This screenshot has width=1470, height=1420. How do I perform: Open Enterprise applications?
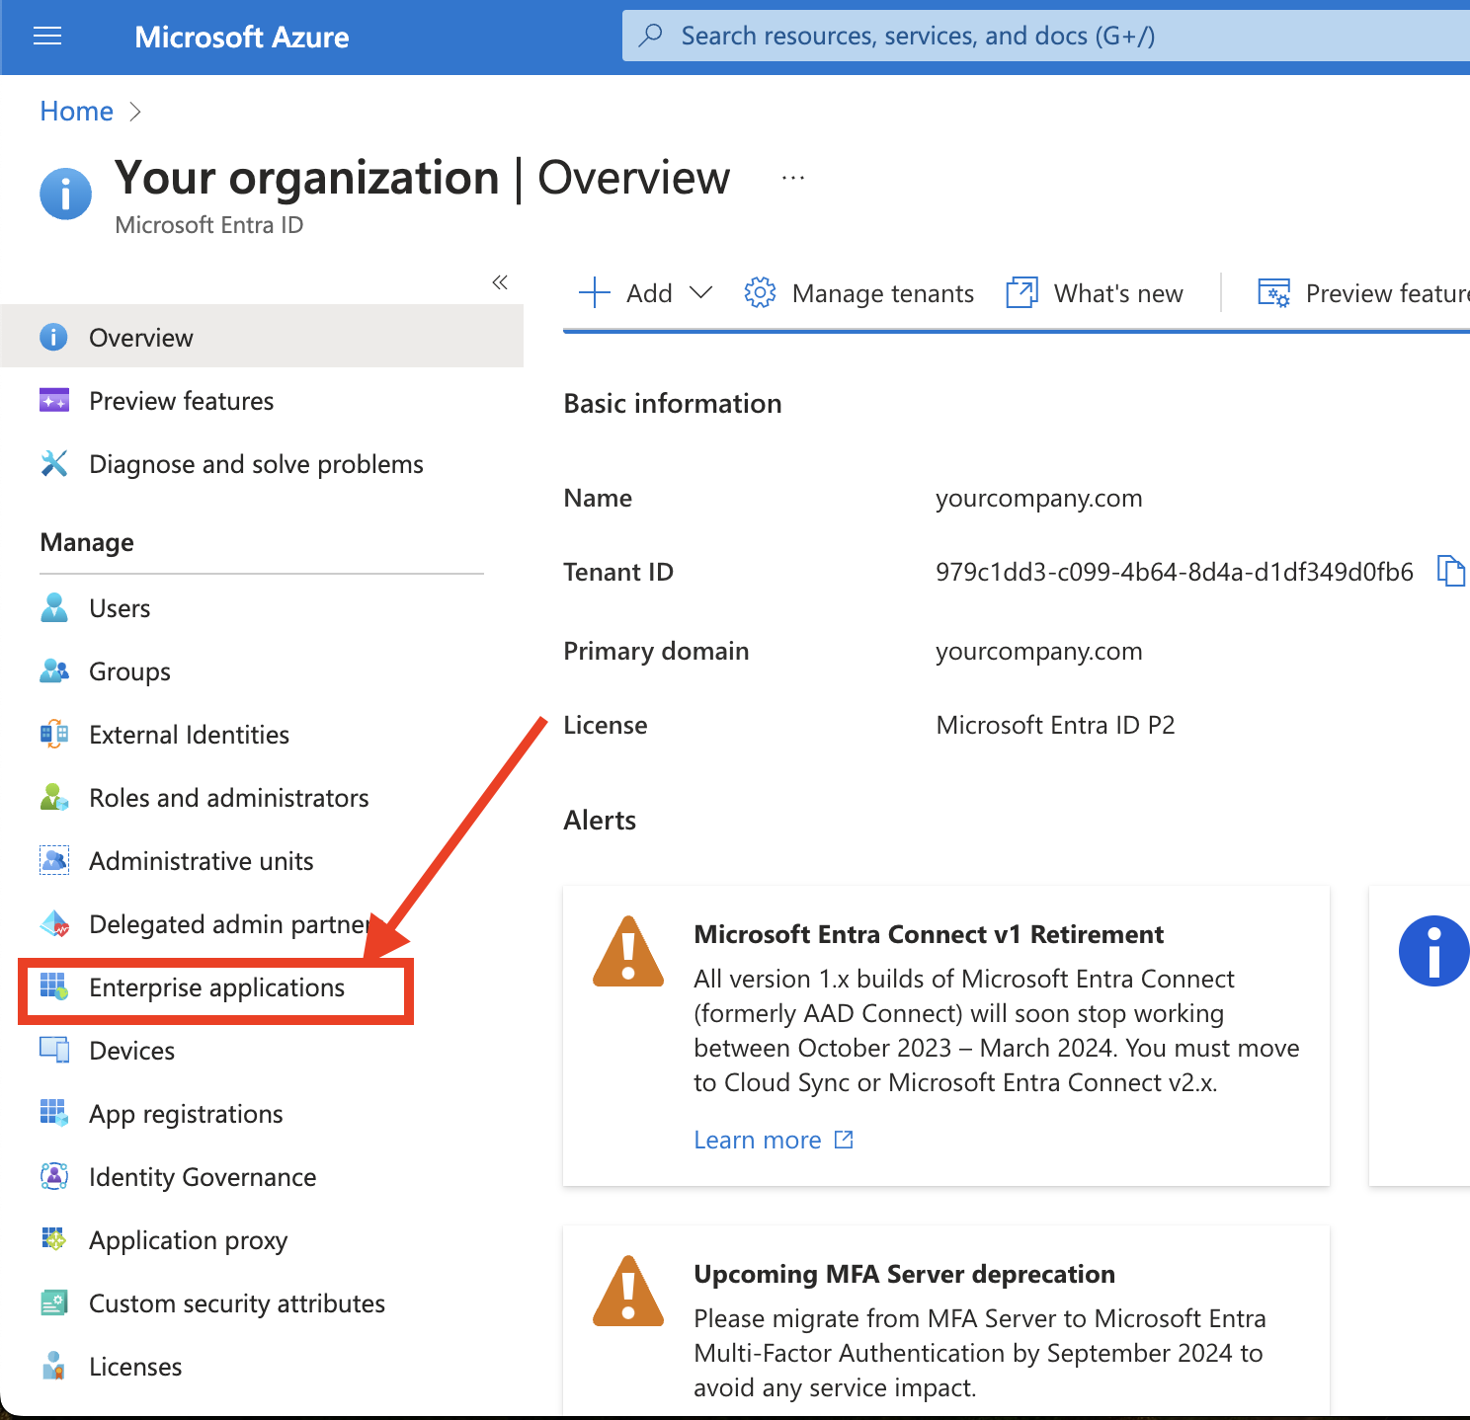(x=215, y=987)
